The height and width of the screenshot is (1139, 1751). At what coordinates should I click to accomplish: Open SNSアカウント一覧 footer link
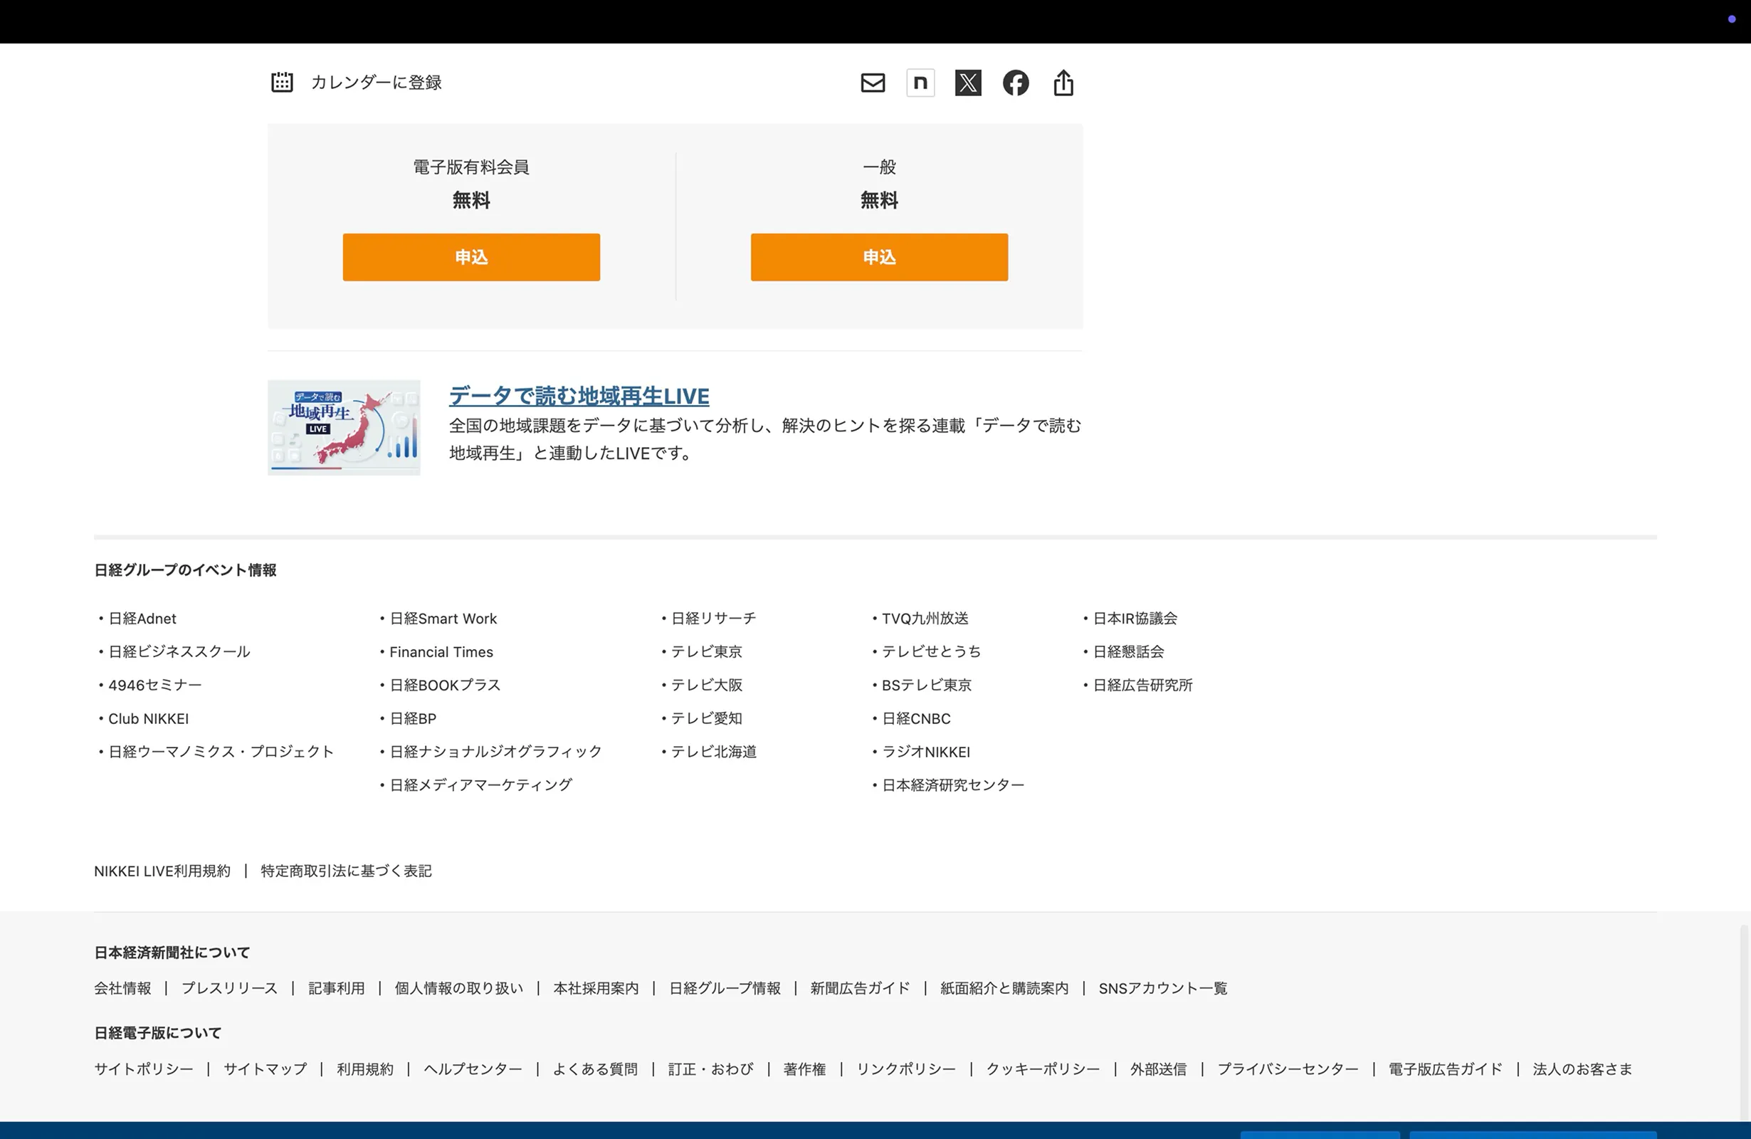1163,989
